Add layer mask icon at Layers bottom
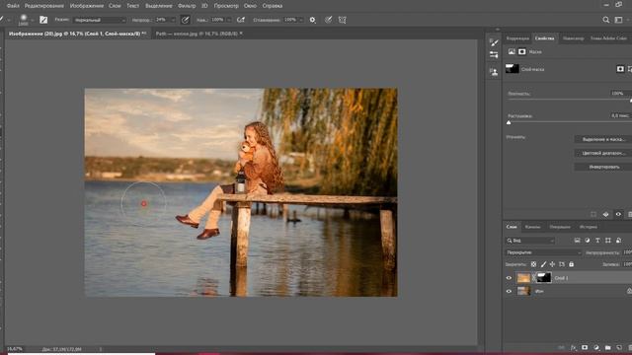This screenshot has width=632, height=355. tap(585, 348)
